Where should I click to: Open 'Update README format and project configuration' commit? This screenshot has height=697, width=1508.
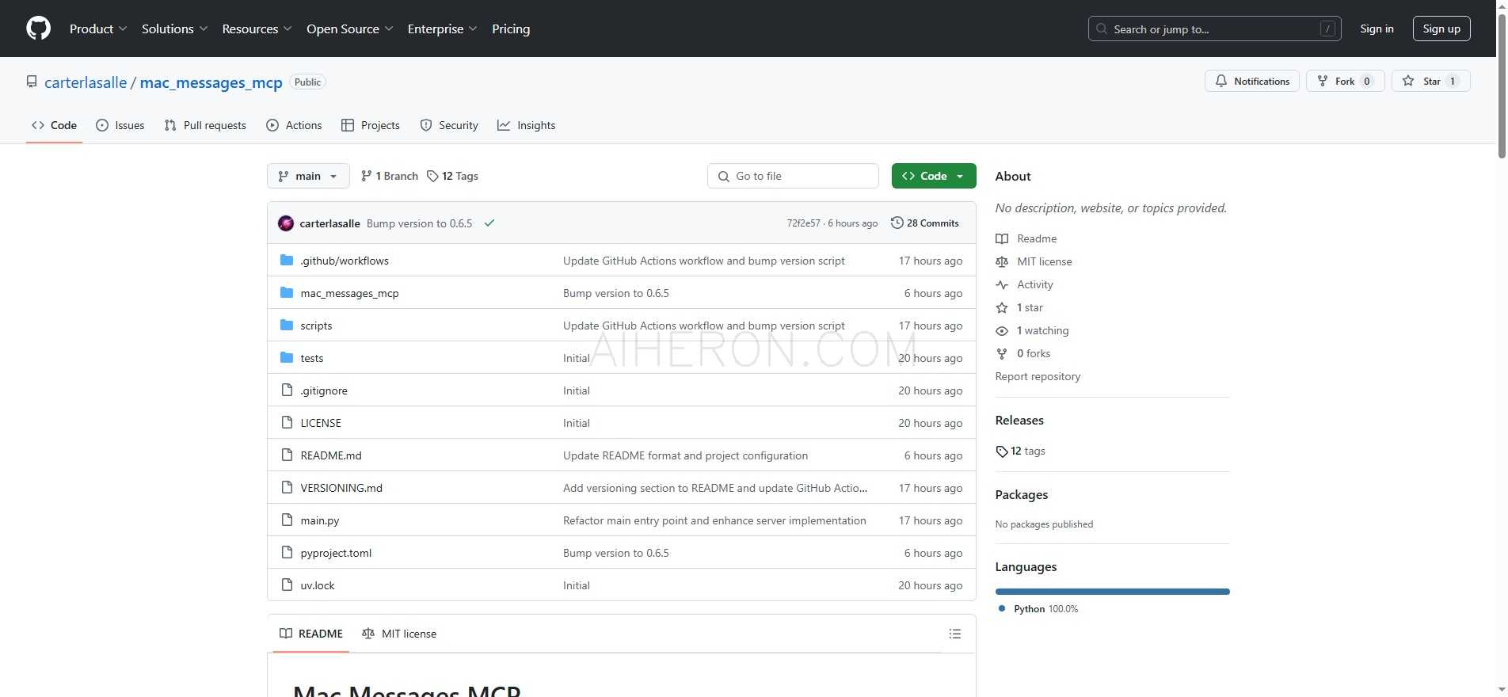pos(685,455)
